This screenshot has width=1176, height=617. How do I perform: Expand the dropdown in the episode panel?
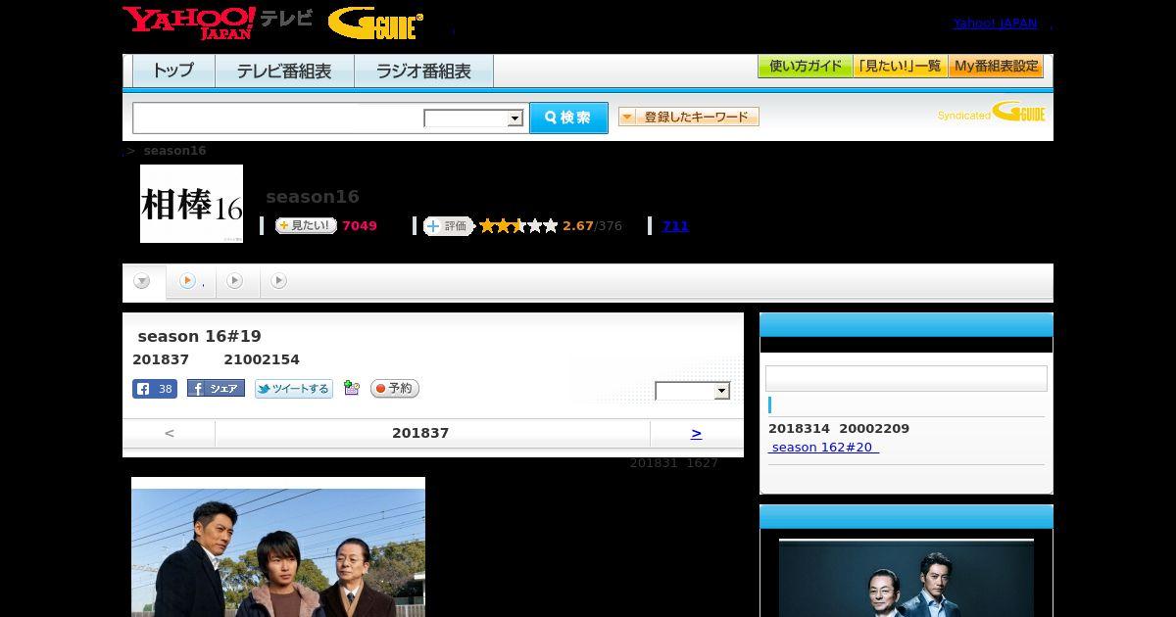pos(693,391)
